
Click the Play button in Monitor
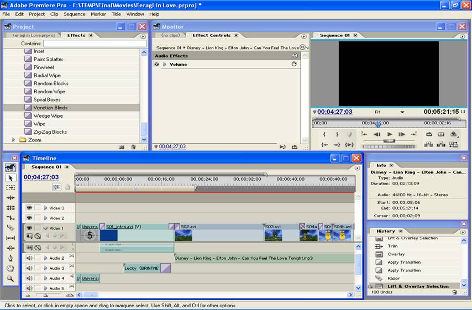390,134
